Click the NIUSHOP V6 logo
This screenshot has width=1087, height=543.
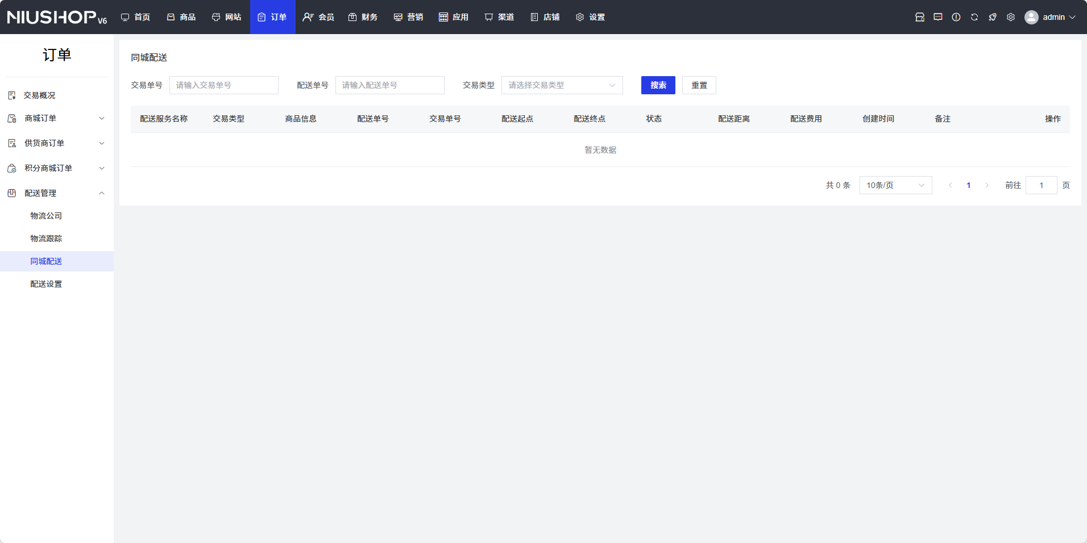(57, 17)
